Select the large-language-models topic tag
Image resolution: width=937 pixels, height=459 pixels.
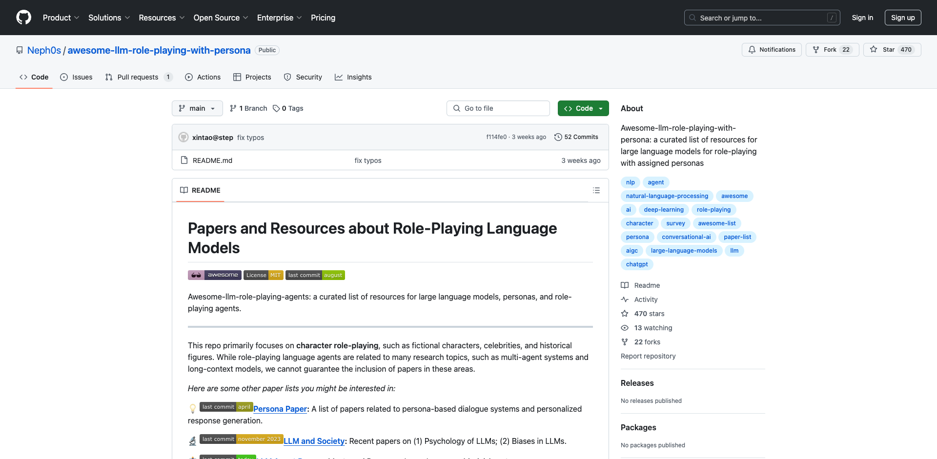tap(684, 251)
